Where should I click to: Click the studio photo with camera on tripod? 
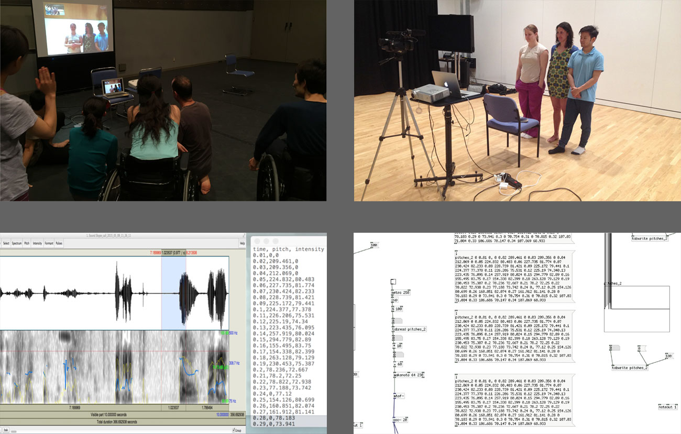tap(518, 100)
